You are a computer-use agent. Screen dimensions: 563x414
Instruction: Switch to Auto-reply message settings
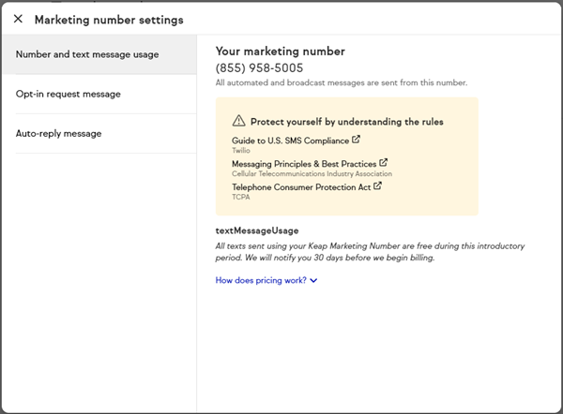click(x=58, y=133)
